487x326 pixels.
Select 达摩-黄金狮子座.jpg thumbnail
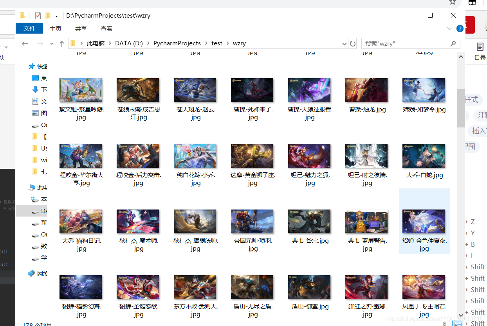click(x=252, y=156)
